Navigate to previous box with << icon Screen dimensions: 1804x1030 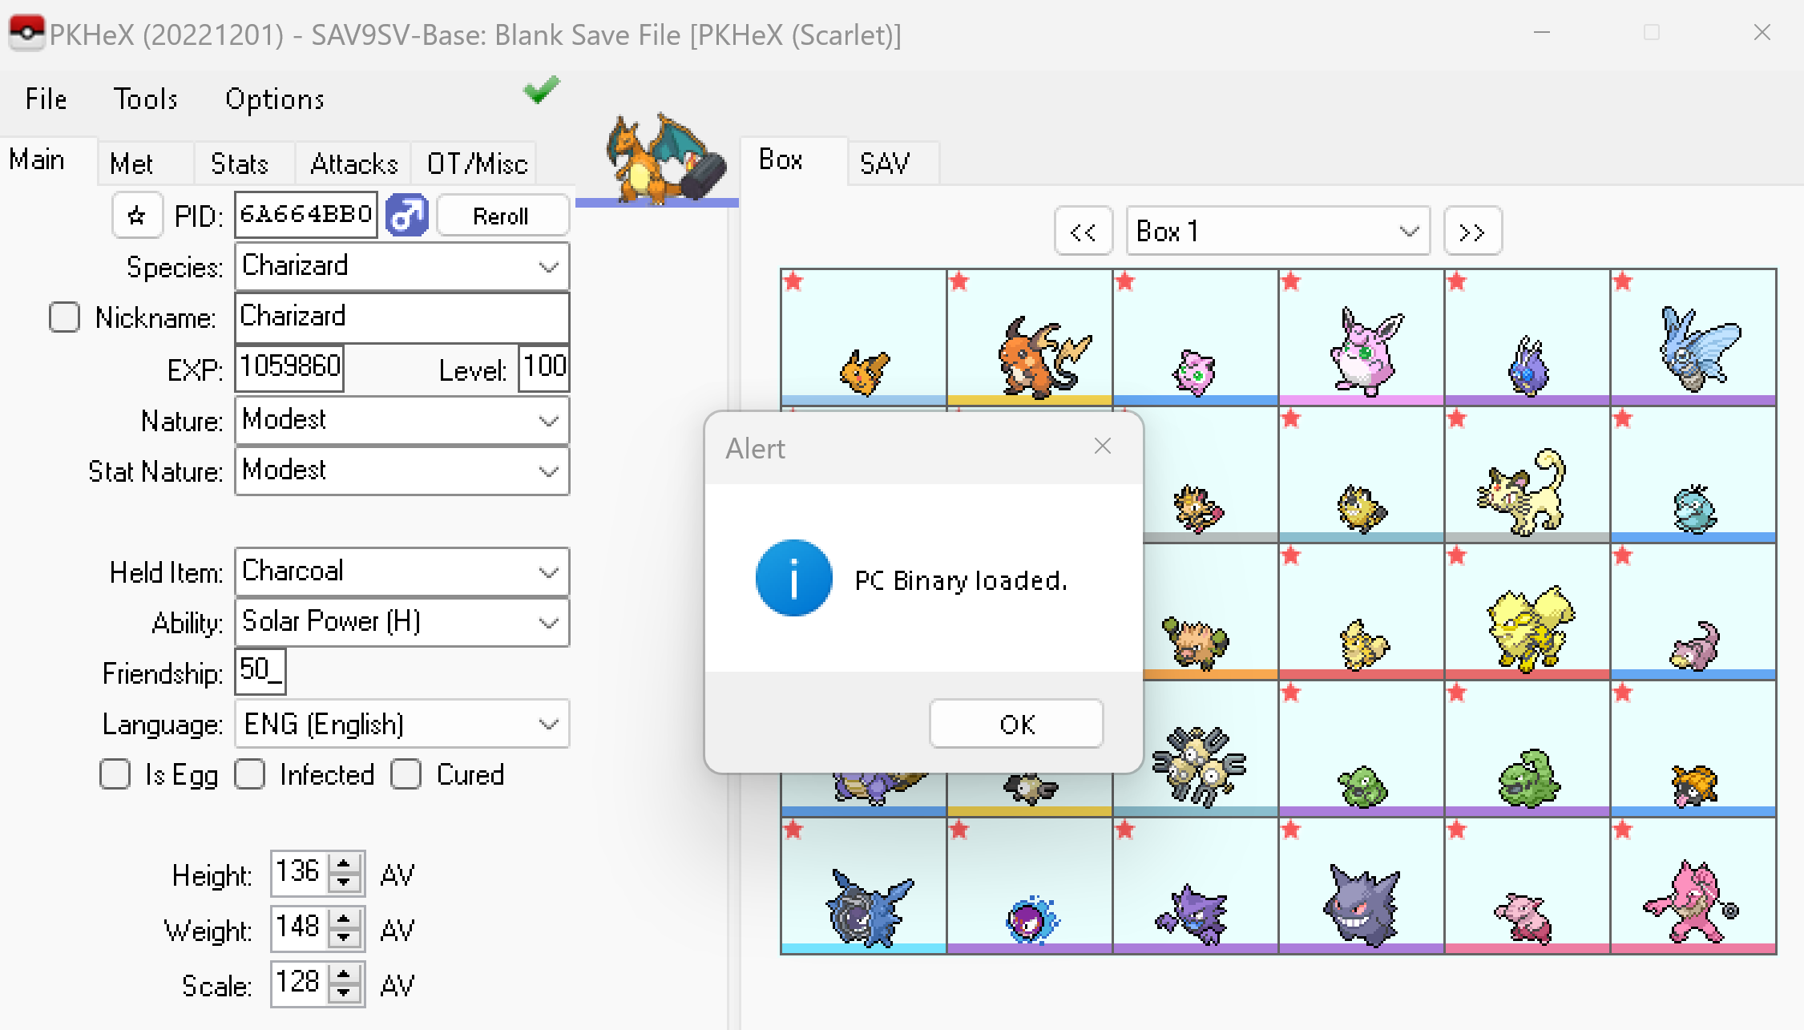click(1083, 232)
